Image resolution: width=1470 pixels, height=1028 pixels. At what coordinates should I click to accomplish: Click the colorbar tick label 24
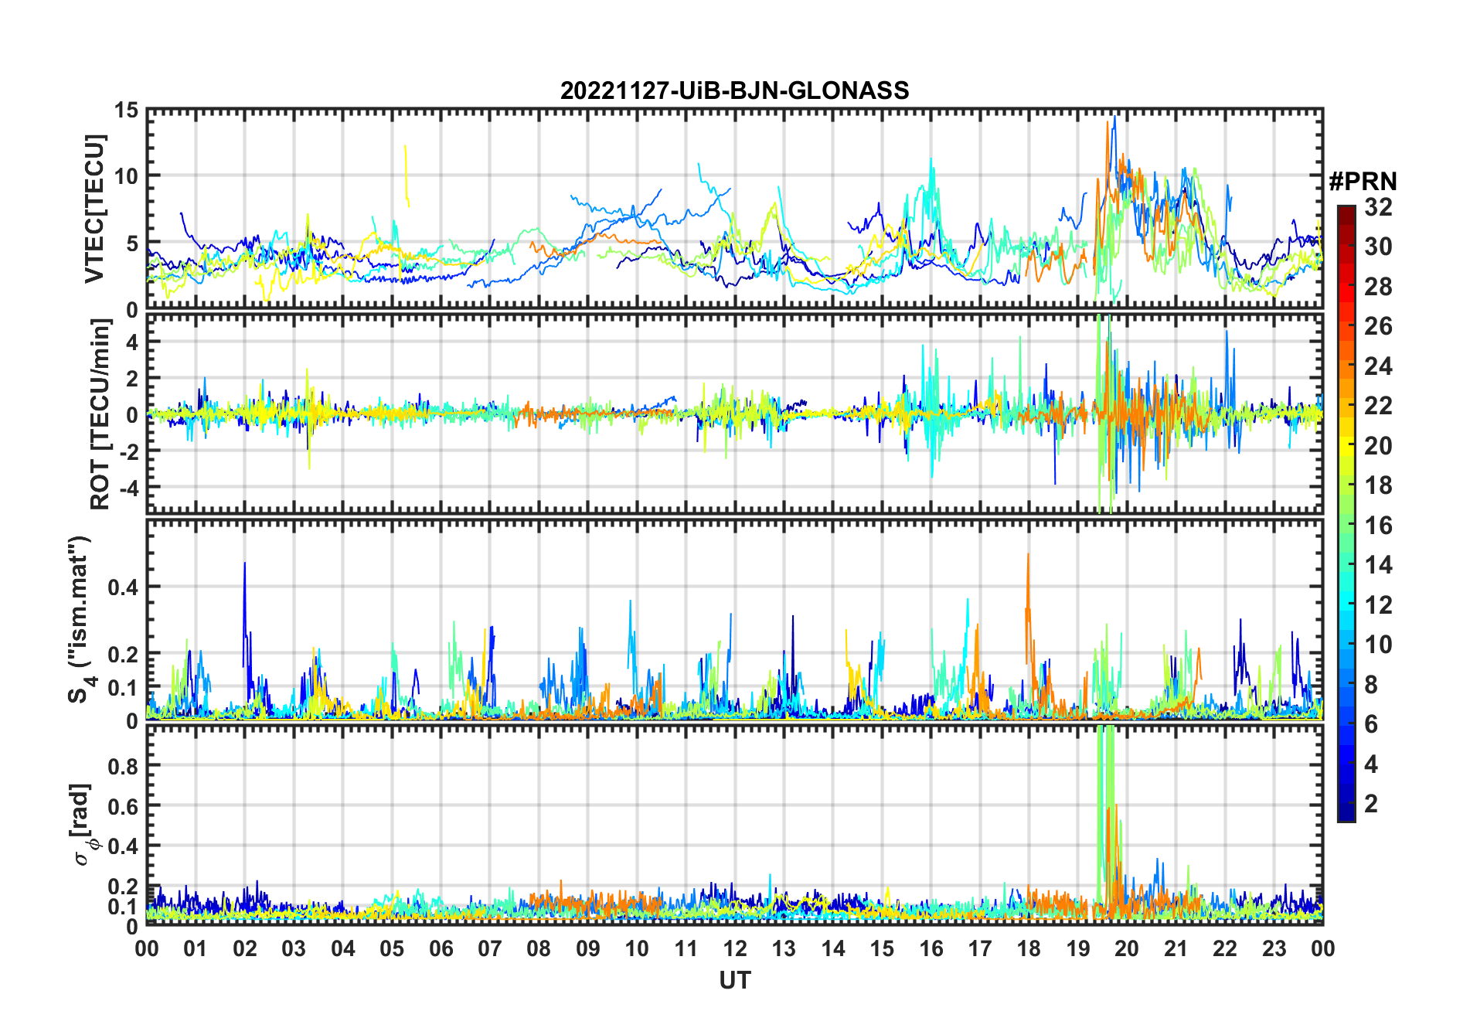1378,366
